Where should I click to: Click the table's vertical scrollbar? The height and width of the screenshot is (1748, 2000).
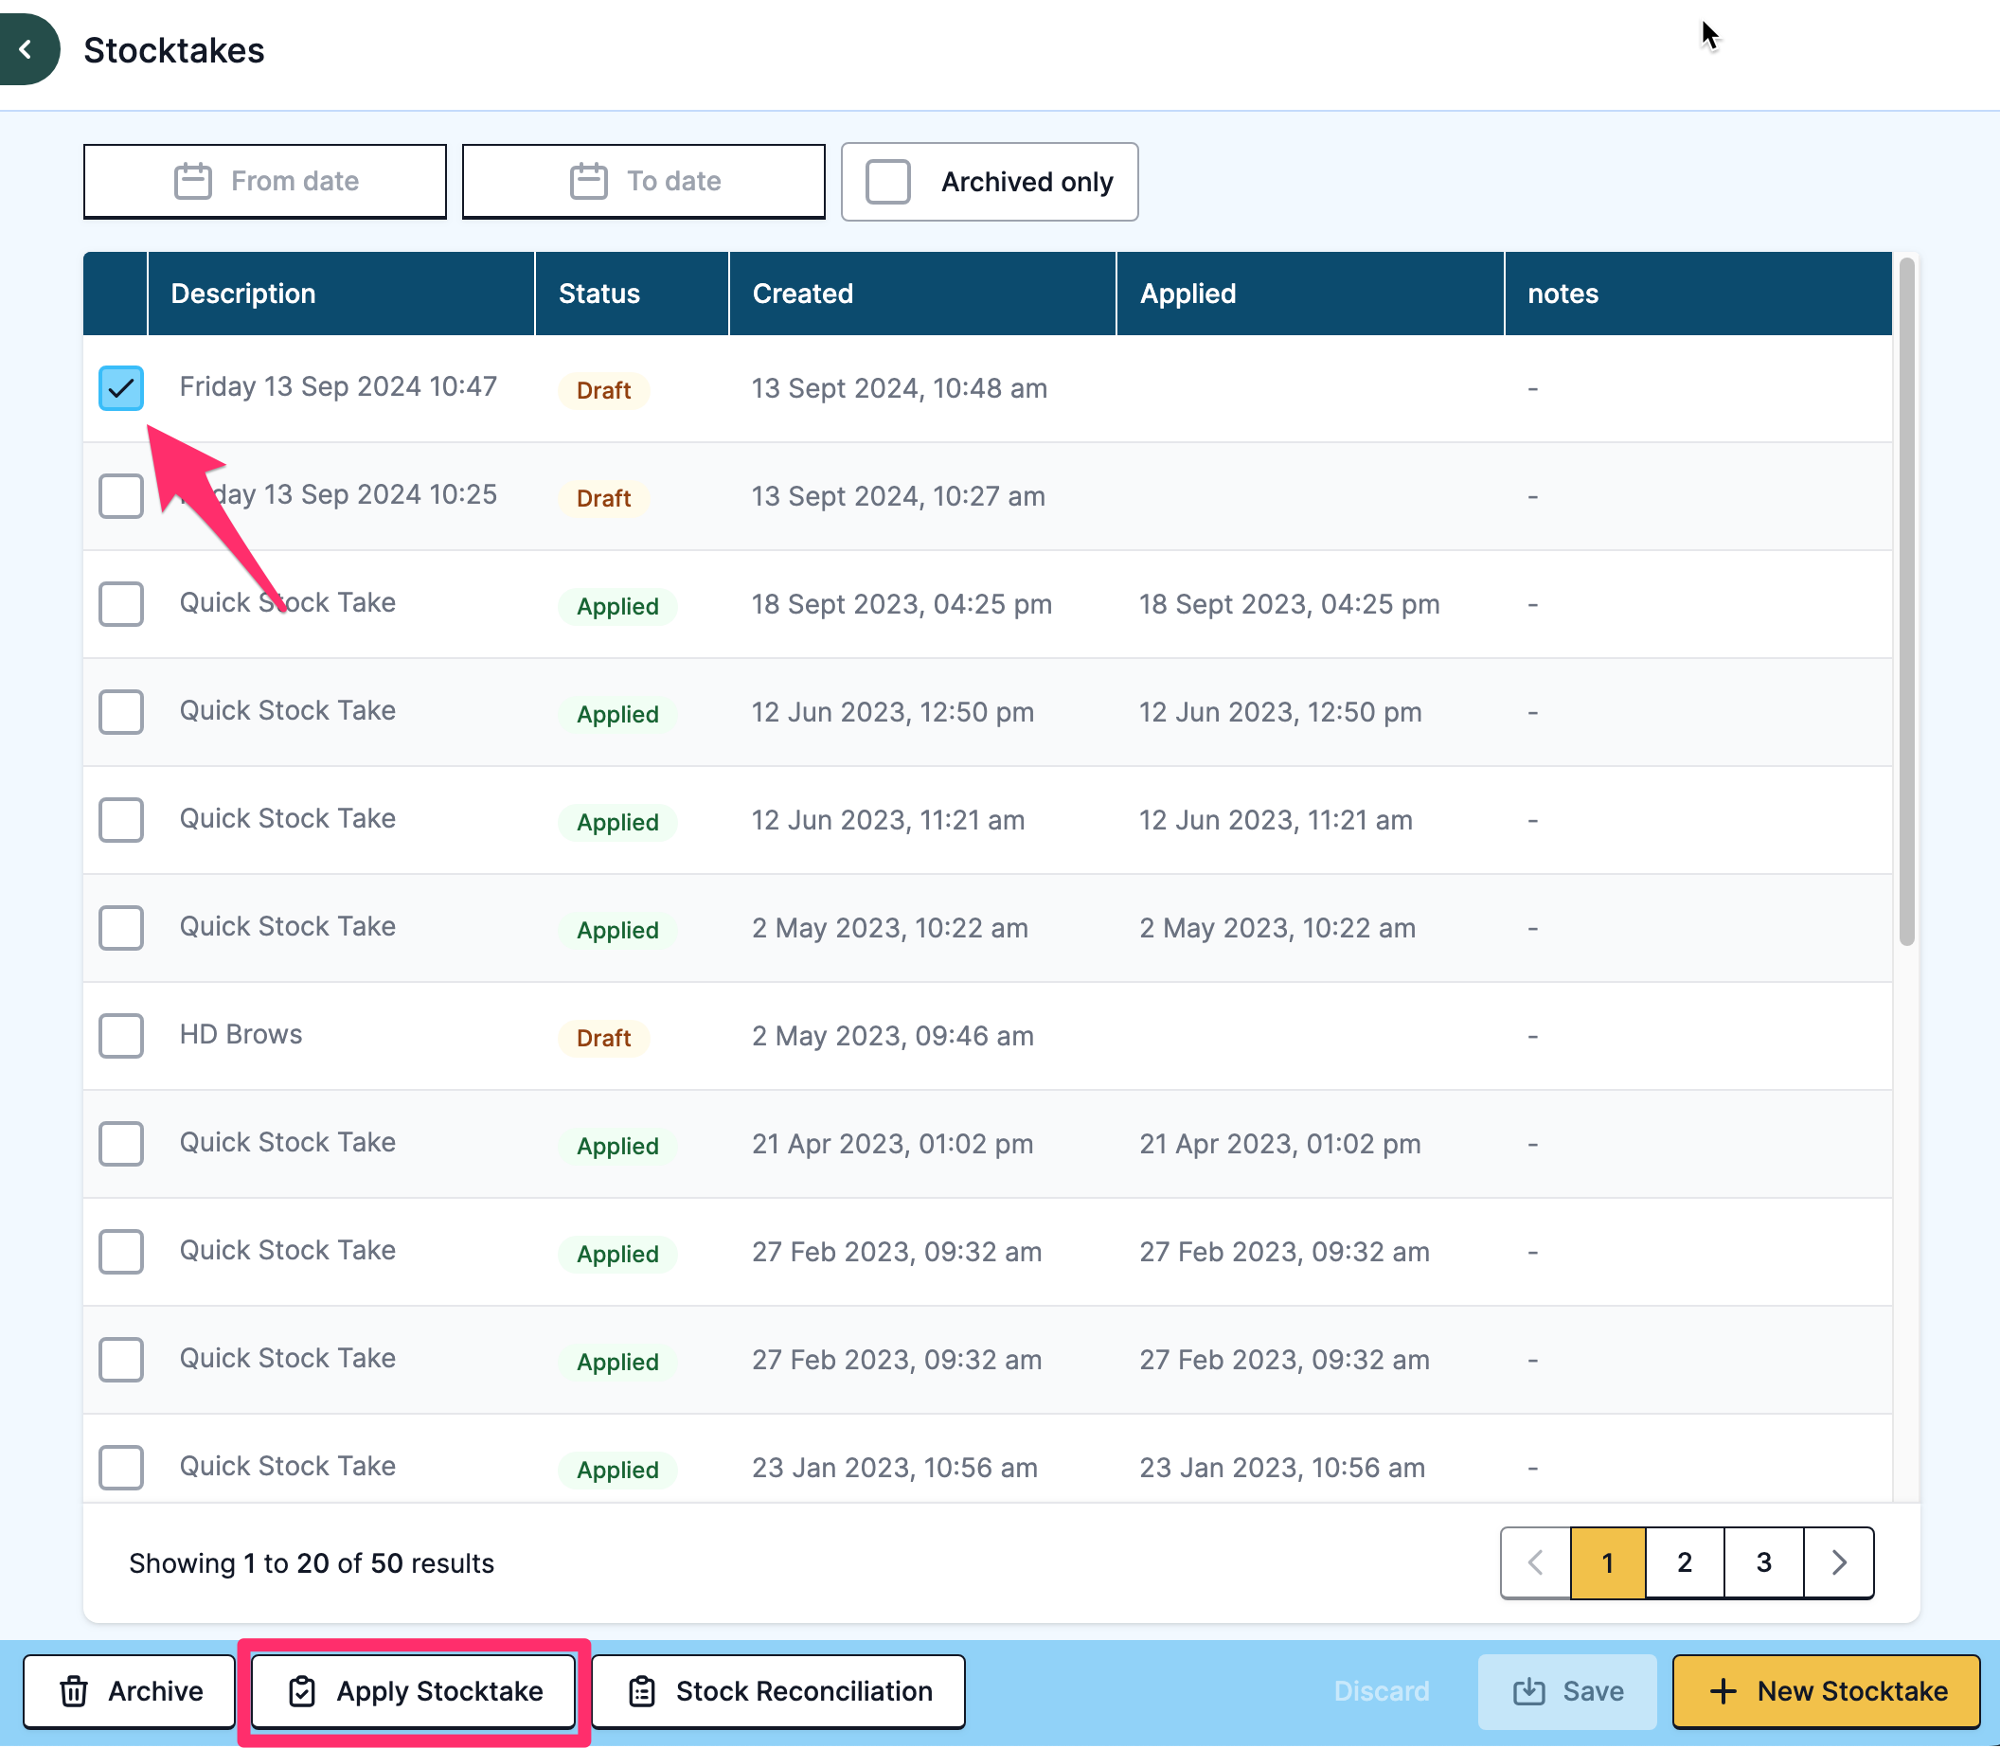tap(1906, 602)
